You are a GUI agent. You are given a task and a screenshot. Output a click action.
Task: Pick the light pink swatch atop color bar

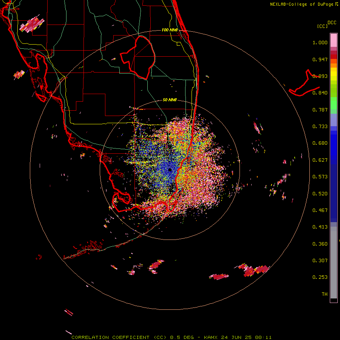pyautogui.click(x=334, y=40)
